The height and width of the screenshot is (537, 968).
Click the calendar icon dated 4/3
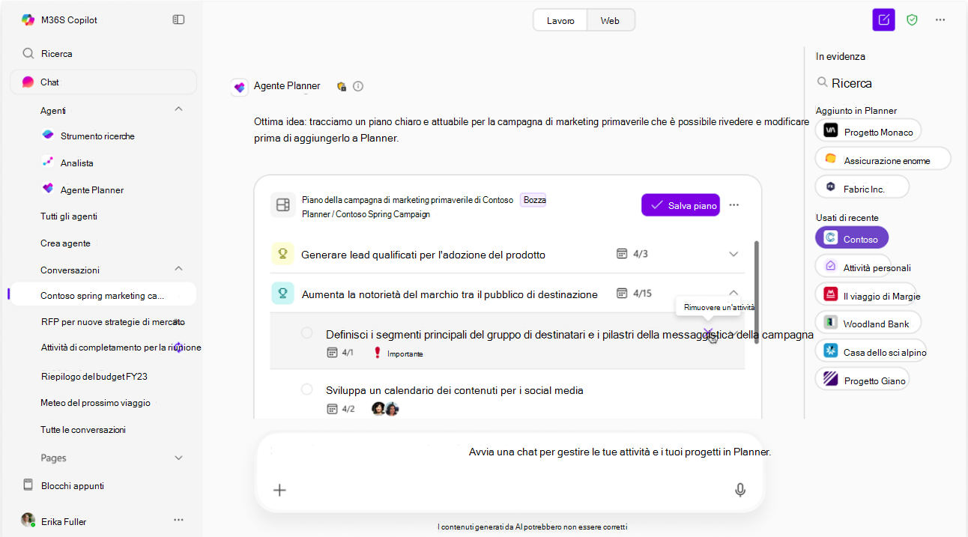pos(621,254)
